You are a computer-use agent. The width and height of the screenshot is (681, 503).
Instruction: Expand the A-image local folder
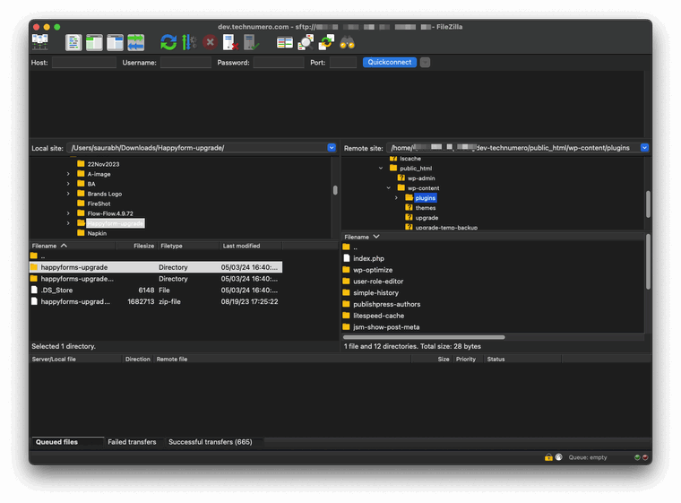coord(68,174)
